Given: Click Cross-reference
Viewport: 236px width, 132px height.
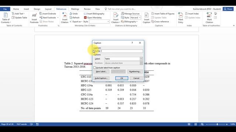Looking at the screenshot, I should [x=160, y=22].
